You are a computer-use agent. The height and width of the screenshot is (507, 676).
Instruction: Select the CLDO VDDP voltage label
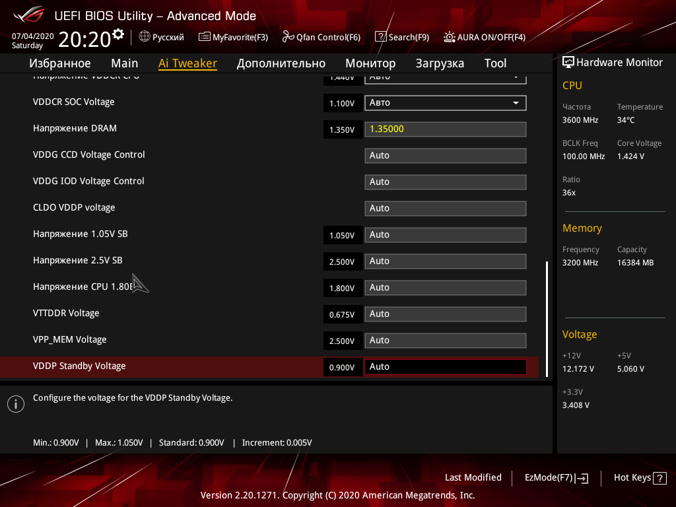74,207
